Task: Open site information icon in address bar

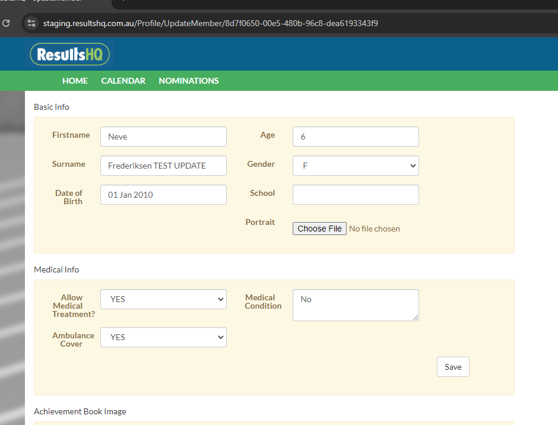Action: pyautogui.click(x=31, y=23)
